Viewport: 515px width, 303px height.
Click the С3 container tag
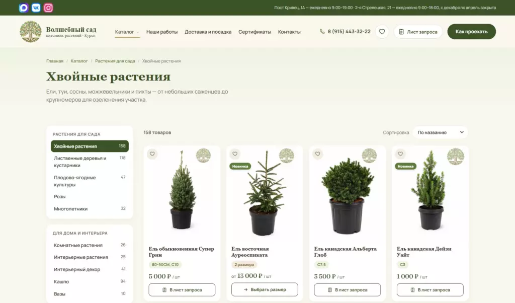pyautogui.click(x=403, y=265)
